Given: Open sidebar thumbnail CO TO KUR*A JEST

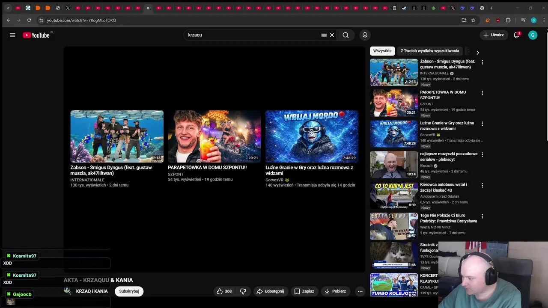Looking at the screenshot, I should [x=394, y=195].
